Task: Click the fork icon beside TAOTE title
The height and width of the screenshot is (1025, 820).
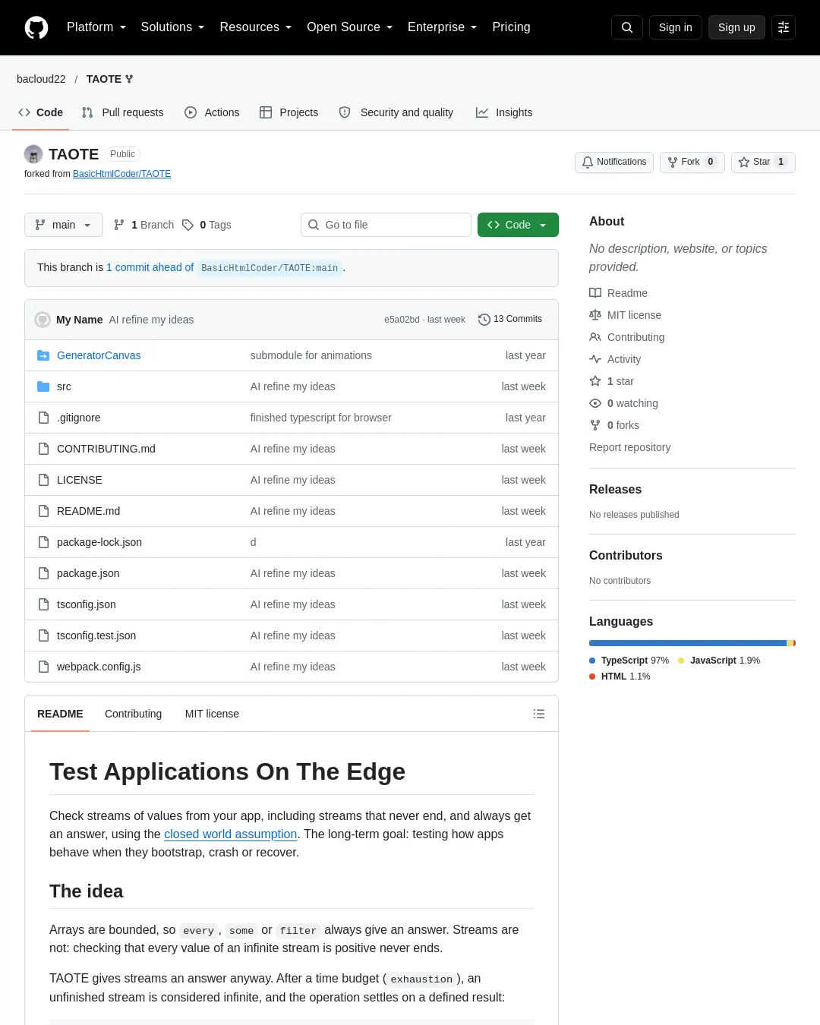Action: (129, 79)
